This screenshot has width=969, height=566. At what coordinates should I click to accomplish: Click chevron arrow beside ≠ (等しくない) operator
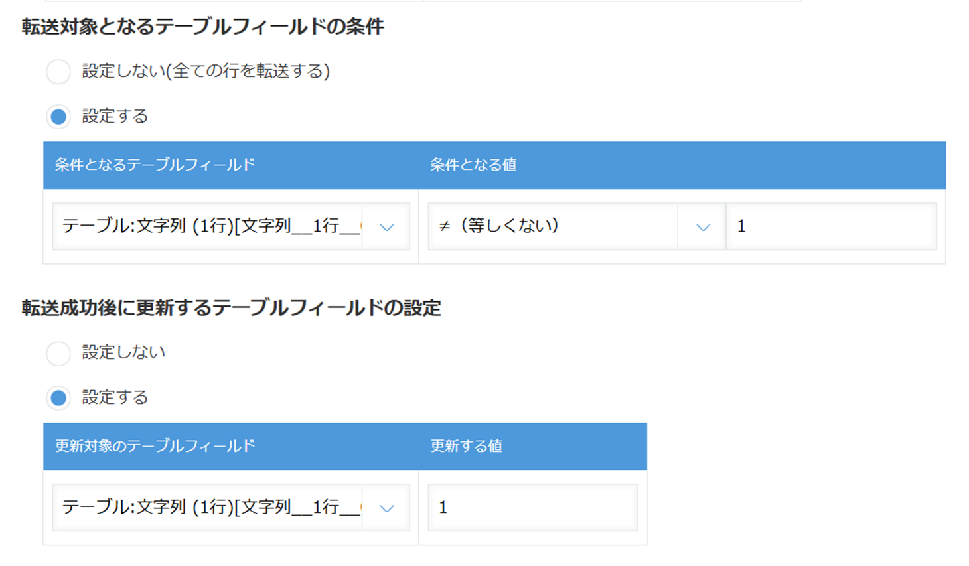[x=703, y=227]
